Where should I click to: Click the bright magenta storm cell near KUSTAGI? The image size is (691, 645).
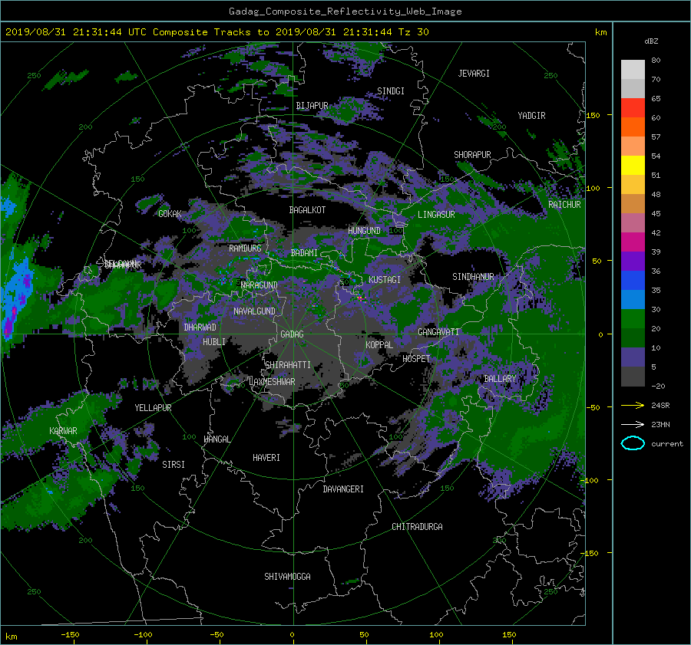pos(360,298)
